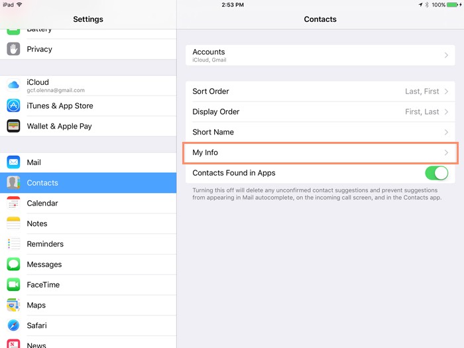The width and height of the screenshot is (464, 348).
Task: Tap the Safari compass icon
Action: pos(13,325)
